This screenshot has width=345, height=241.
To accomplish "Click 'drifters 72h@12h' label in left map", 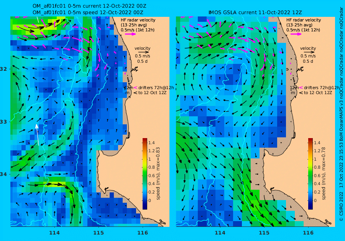I will [x=156, y=88].
